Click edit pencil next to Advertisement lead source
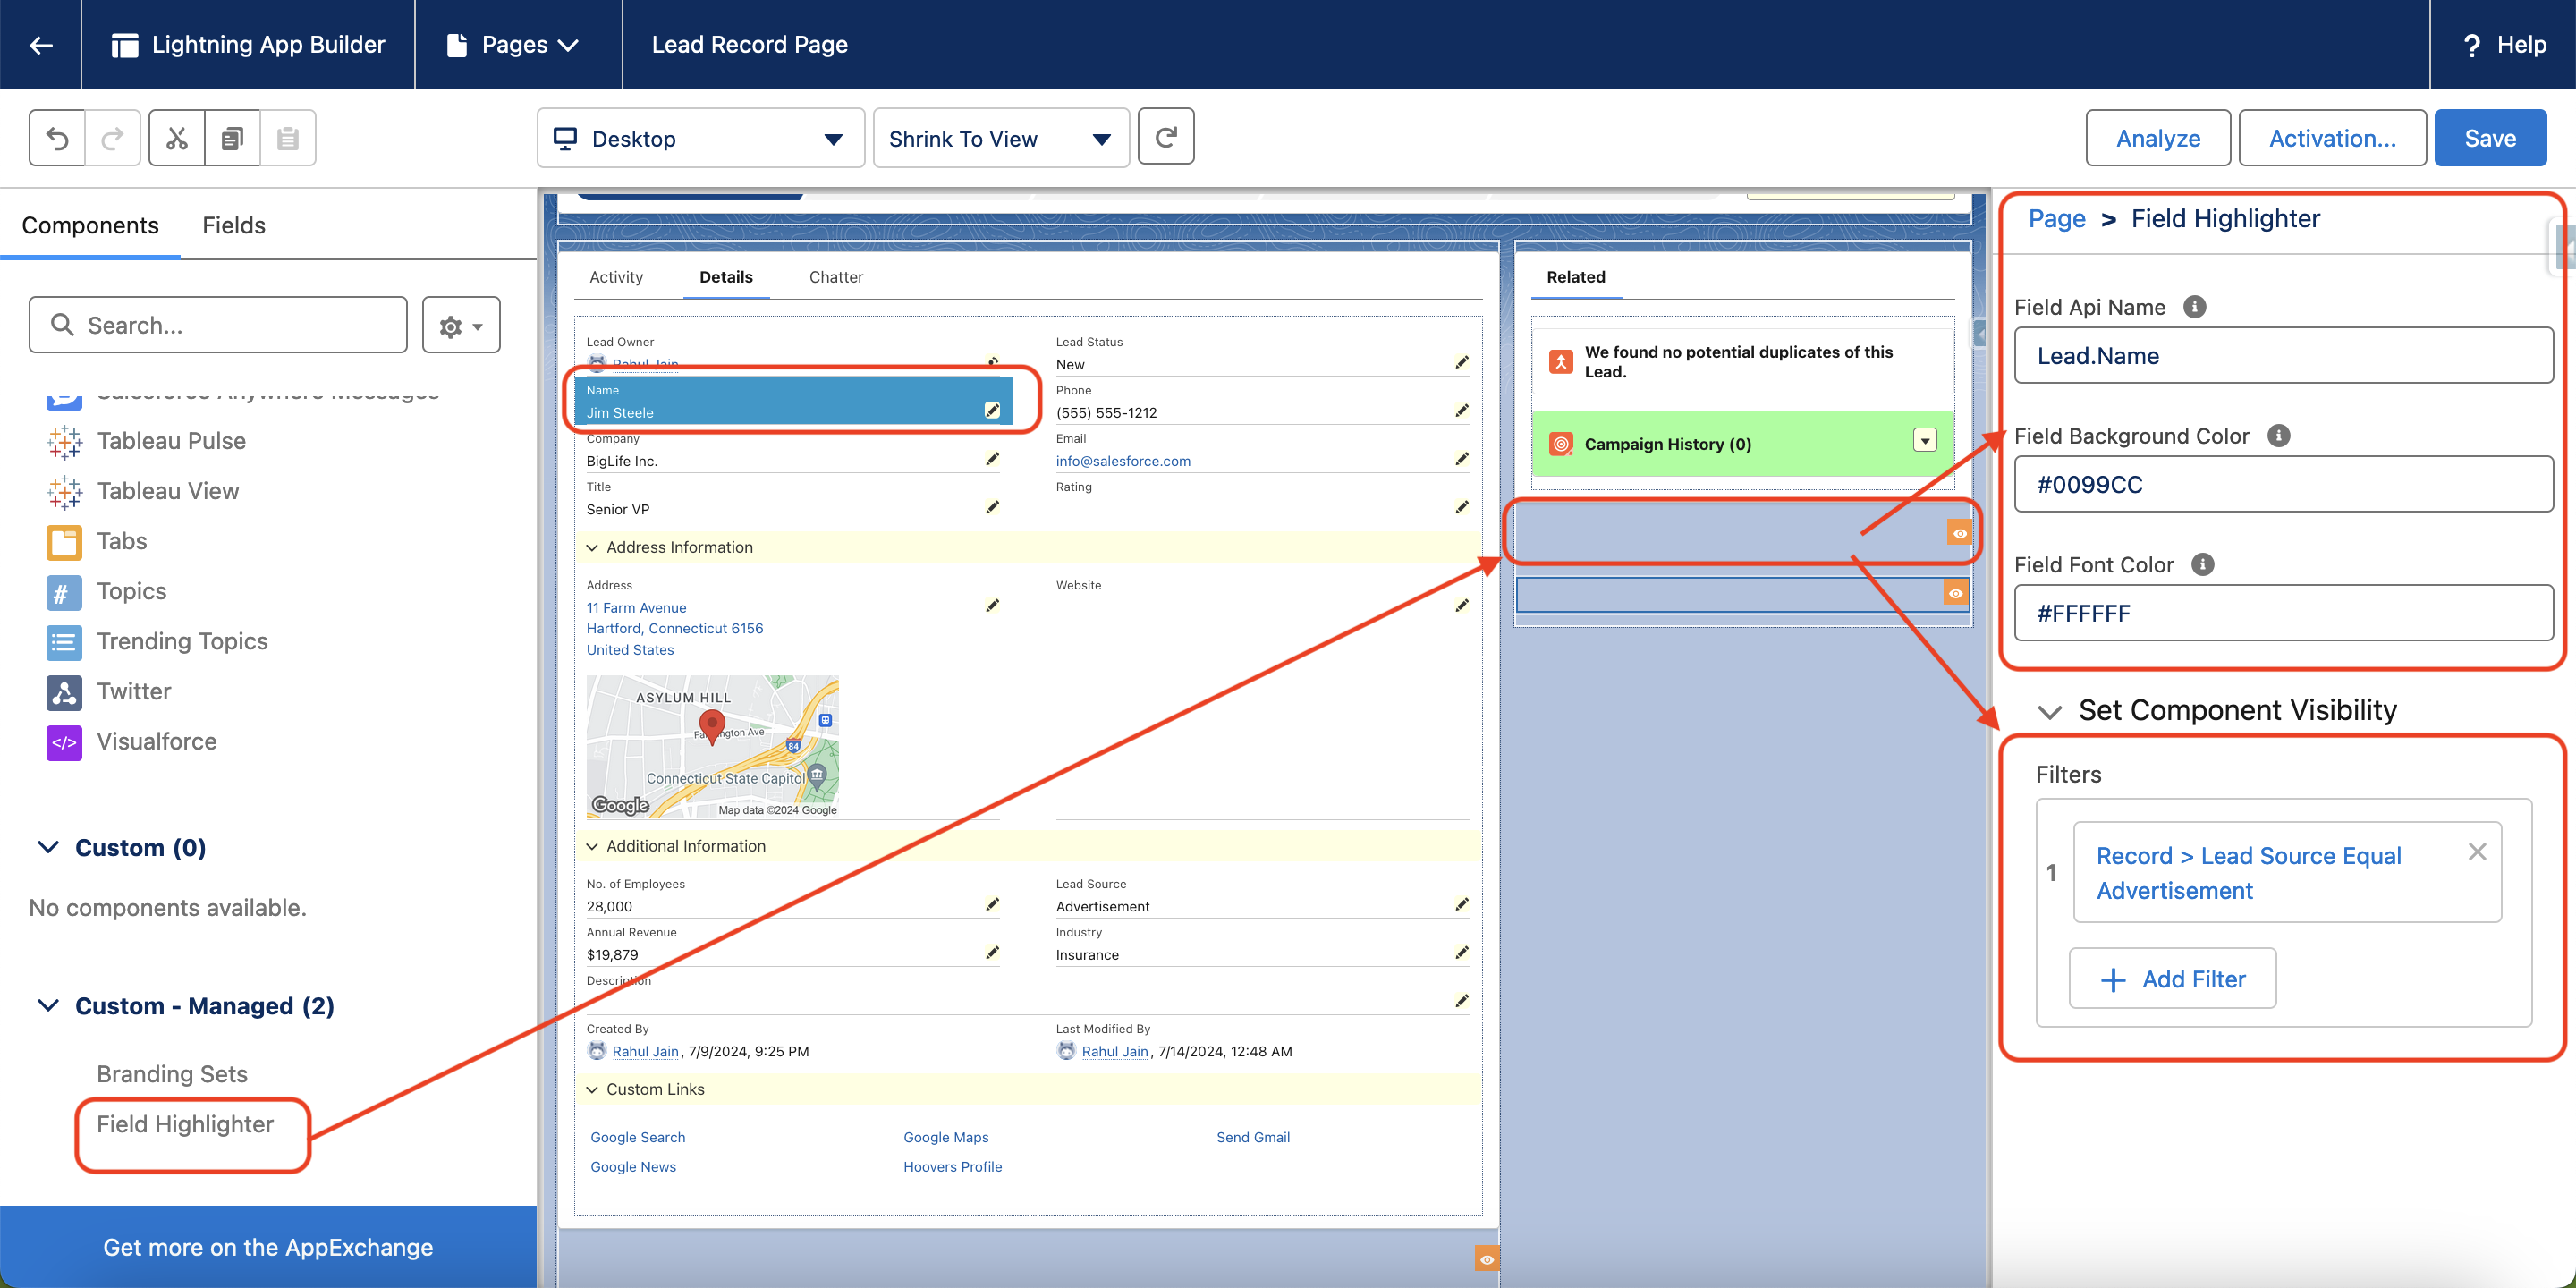Viewport: 2576px width, 1288px height. (x=1462, y=904)
